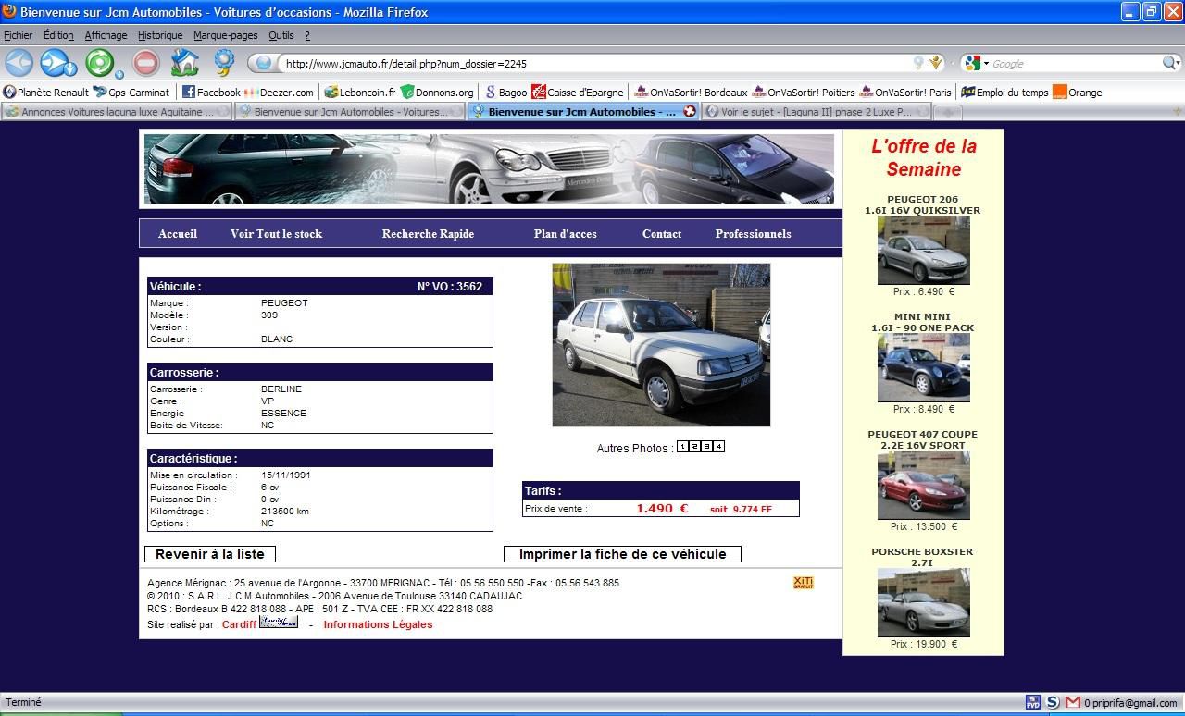Image resolution: width=1185 pixels, height=716 pixels.
Task: Open the tab list dropdown at tab bar end
Action: (1176, 112)
